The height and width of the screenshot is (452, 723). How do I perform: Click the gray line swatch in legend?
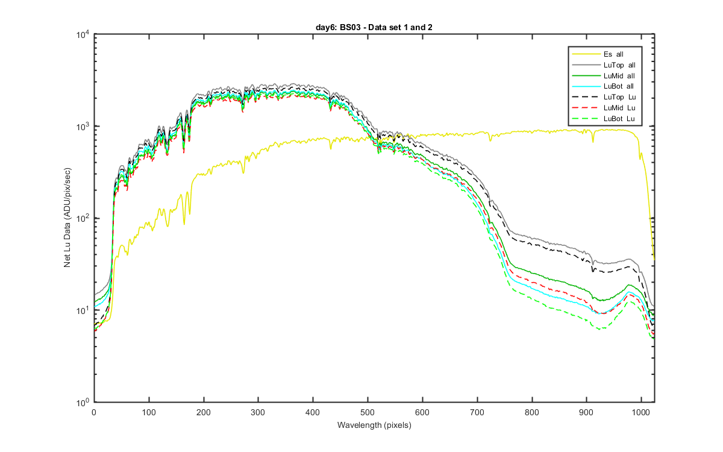click(586, 65)
